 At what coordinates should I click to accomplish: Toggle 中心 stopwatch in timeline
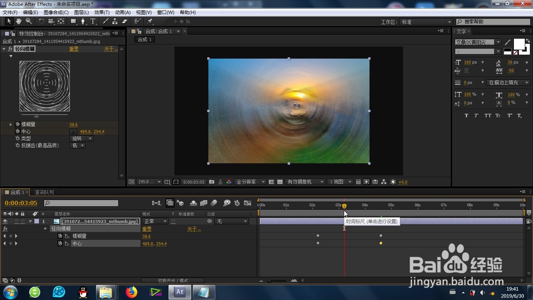coord(60,243)
